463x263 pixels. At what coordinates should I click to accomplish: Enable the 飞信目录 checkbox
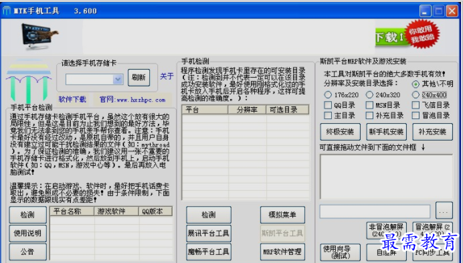415,105
